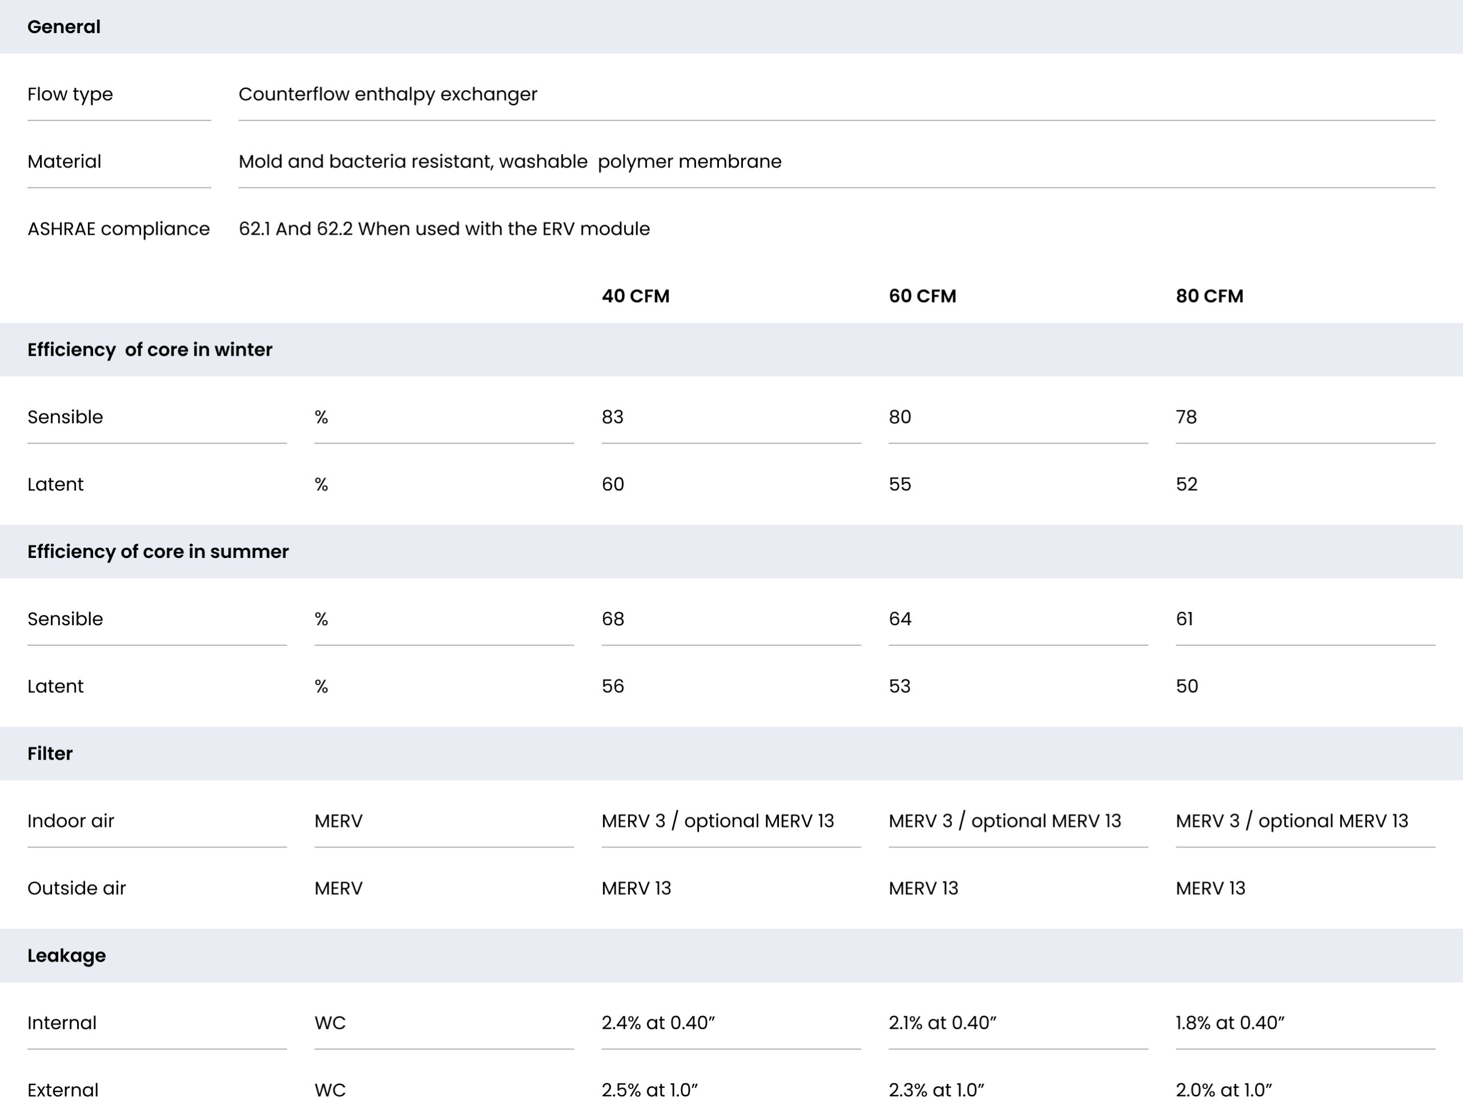Click summer Sensible value '64'
1463x1117 pixels.
(x=900, y=619)
